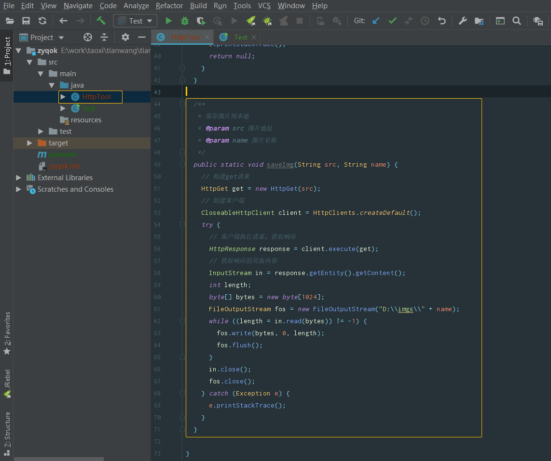Switch to the Test editor tab
551x461 pixels.
[240, 37]
